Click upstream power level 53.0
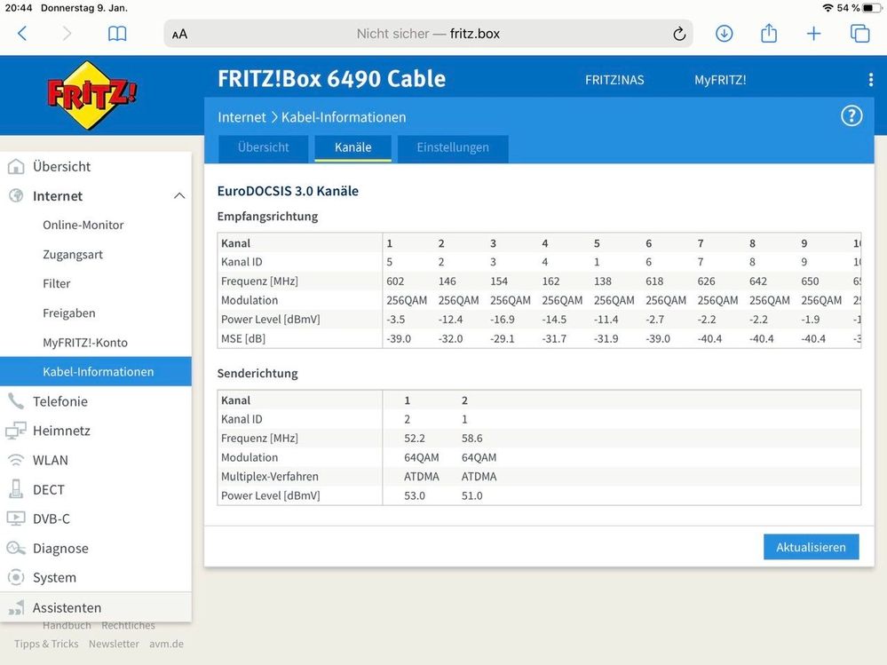The height and width of the screenshot is (665, 887). (415, 496)
